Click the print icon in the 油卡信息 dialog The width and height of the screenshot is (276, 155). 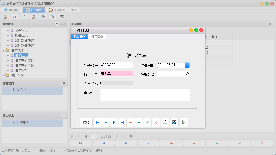(165, 122)
